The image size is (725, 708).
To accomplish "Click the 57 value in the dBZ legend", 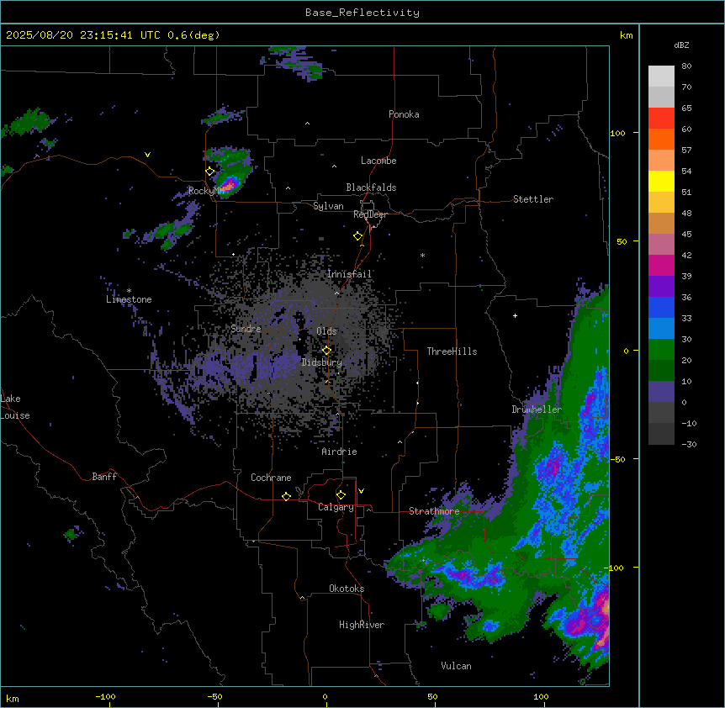I will pos(686,151).
